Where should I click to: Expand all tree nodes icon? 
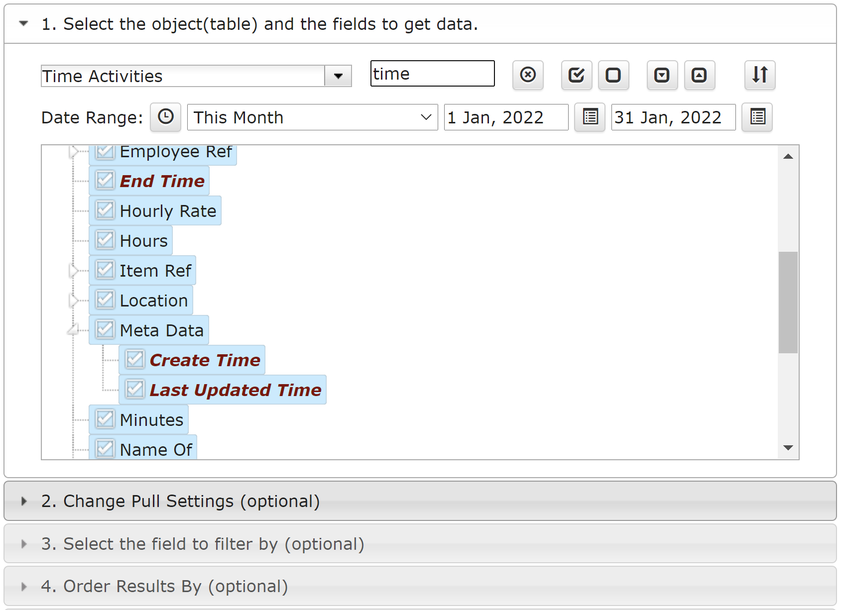click(x=662, y=75)
